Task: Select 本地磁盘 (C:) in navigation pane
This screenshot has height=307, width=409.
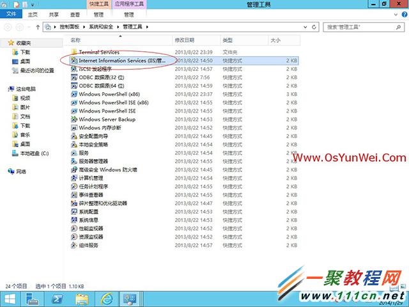Action: pyautogui.click(x=35, y=153)
